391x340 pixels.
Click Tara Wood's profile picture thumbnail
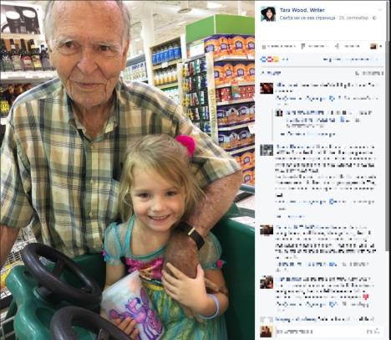click(268, 14)
